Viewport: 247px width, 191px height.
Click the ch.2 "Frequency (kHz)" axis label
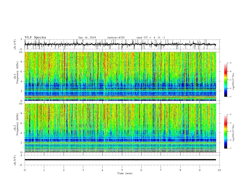tap(17, 124)
